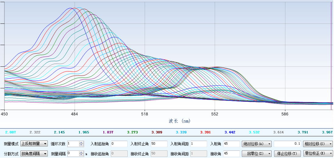
Task: Click the displacement value field showing 0.1
Action: pyautogui.click(x=287, y=144)
